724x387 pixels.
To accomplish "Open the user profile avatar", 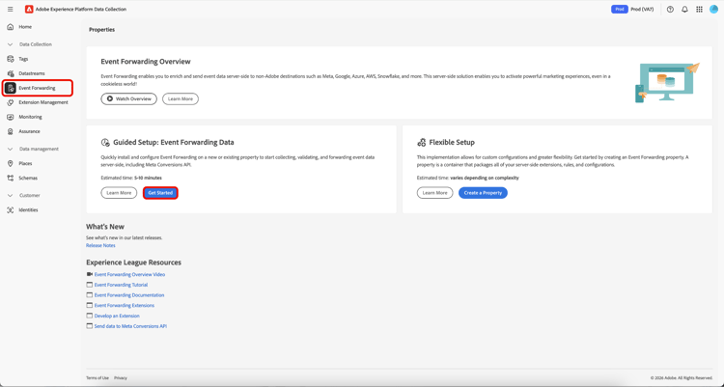I will [714, 10].
